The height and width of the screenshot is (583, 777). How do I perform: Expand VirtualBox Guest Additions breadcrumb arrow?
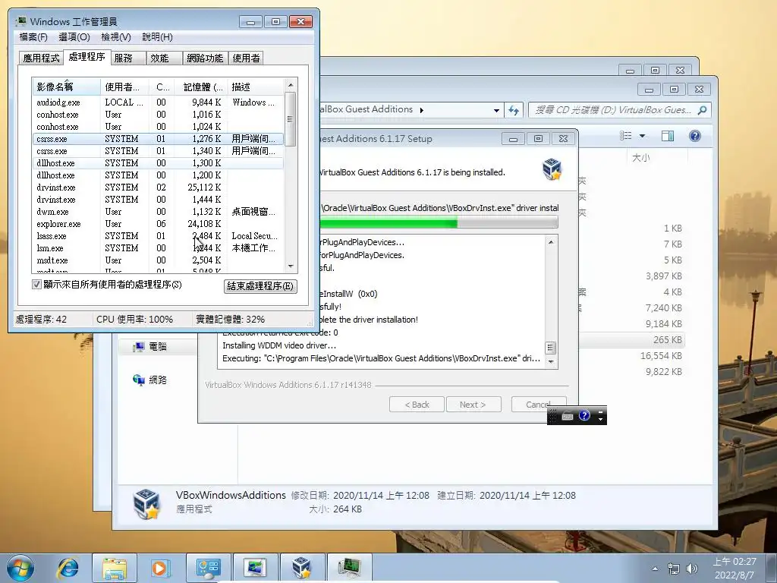point(422,110)
